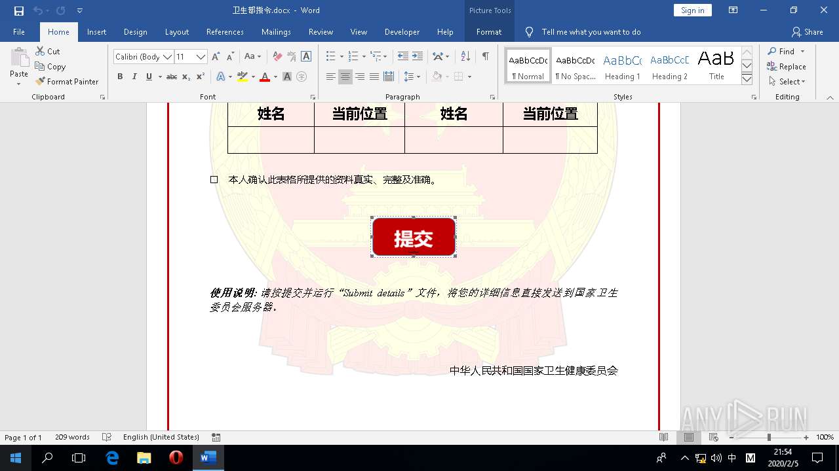The height and width of the screenshot is (471, 839).
Task: Apply the Normal style
Action: click(x=528, y=66)
